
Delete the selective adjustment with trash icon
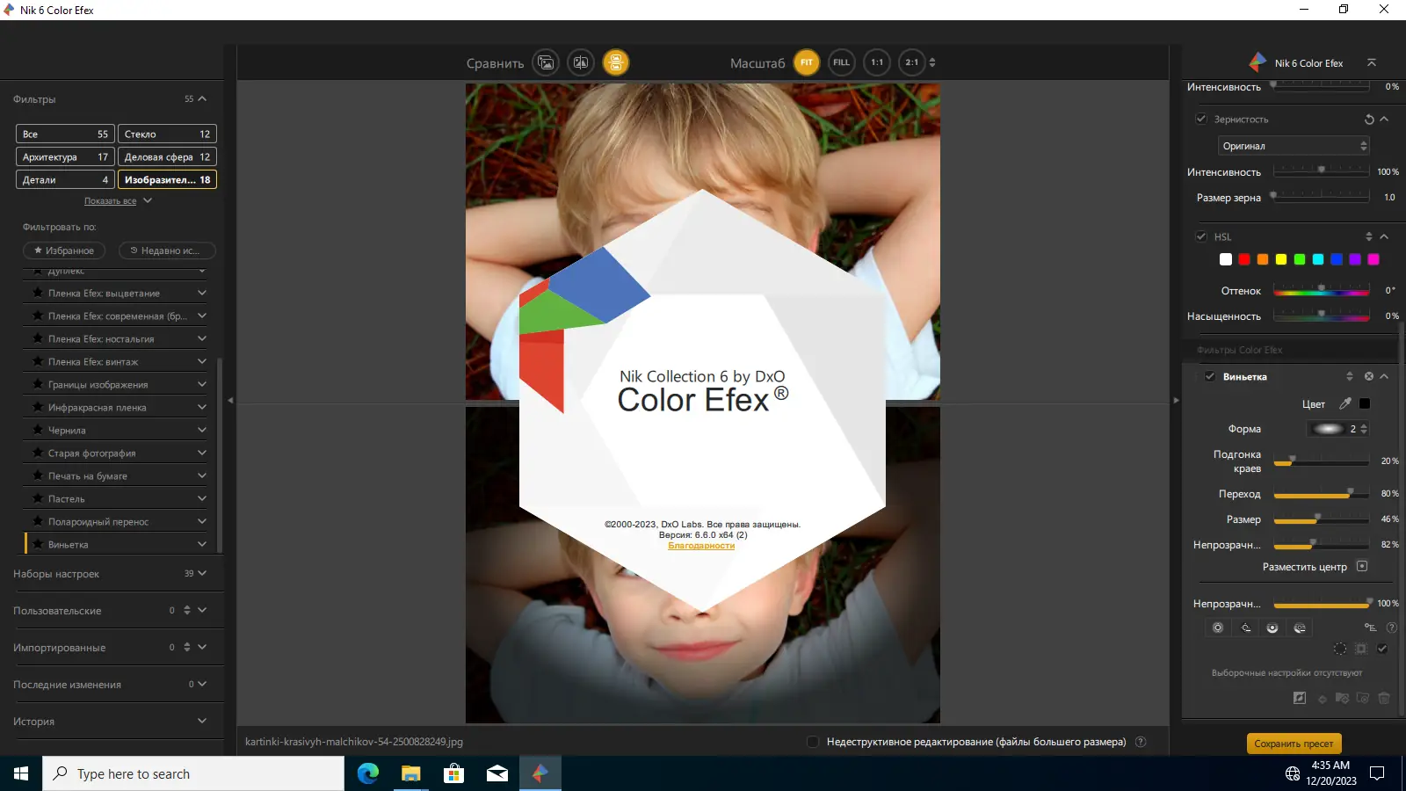1384,698
